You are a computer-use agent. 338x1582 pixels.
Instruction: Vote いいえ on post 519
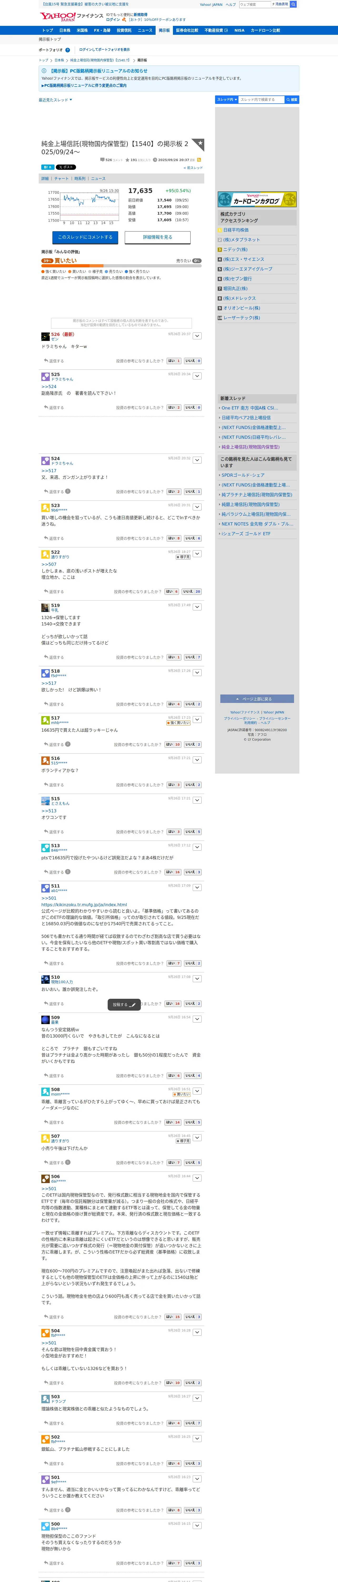coord(193,657)
